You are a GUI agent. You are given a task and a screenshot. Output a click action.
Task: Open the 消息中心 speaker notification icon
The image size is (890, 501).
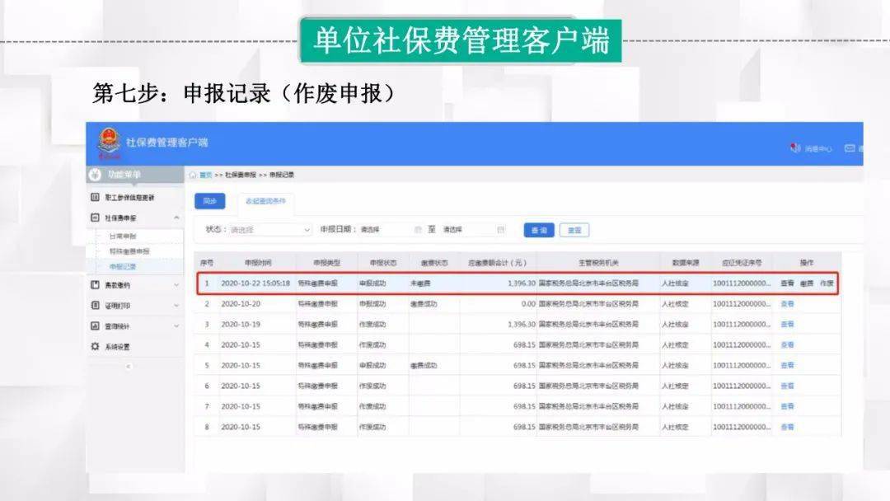[795, 148]
